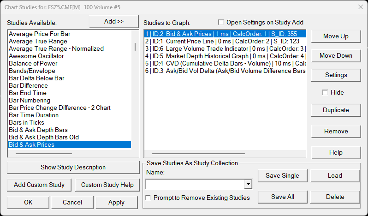The image size is (368, 216).
Task: Open the study collection Name dropdown
Action: click(249, 184)
